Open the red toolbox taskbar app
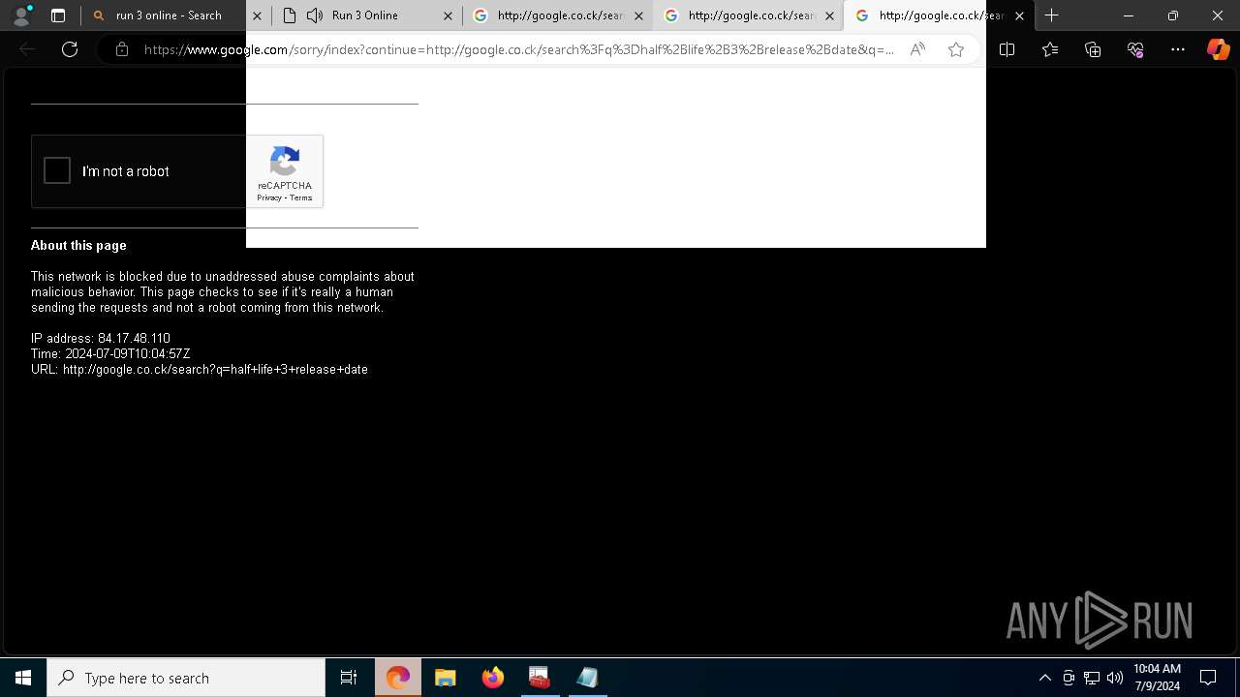Screen dimensions: 1240x697 coord(540,678)
